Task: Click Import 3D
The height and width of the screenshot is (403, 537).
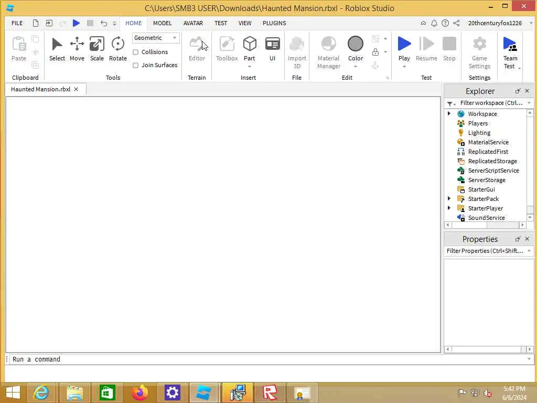Action: click(x=297, y=52)
